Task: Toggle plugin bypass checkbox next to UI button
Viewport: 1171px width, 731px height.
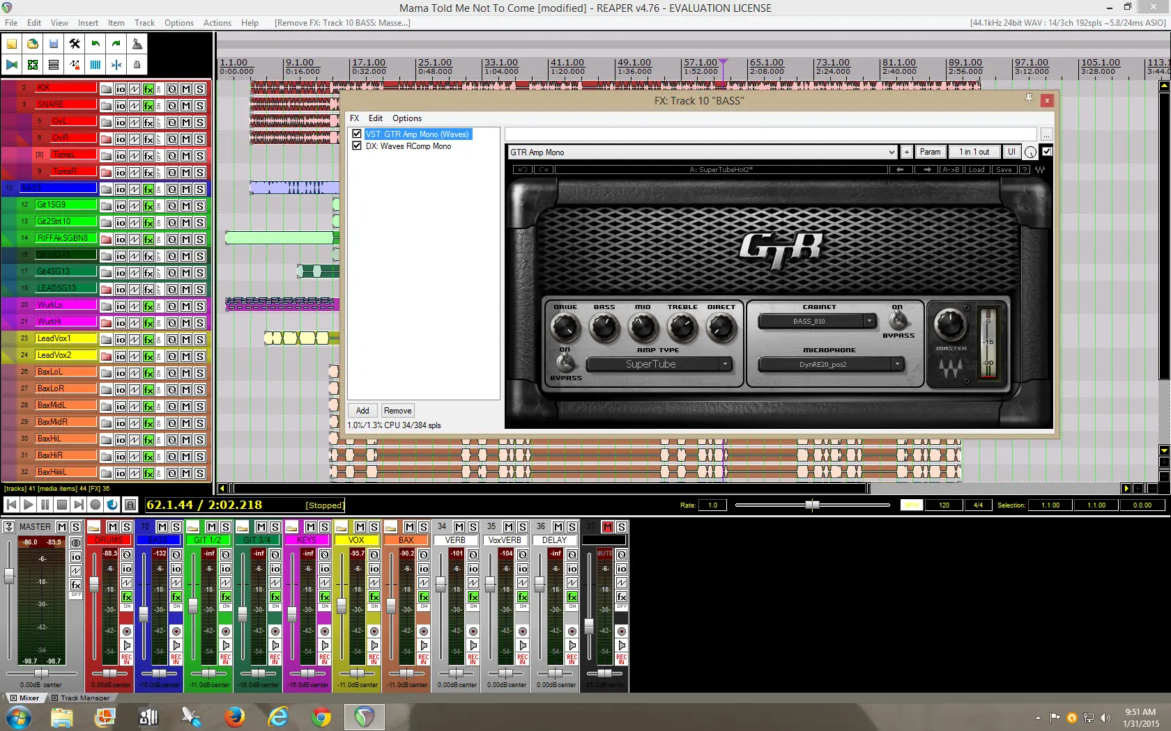Action: (1047, 152)
